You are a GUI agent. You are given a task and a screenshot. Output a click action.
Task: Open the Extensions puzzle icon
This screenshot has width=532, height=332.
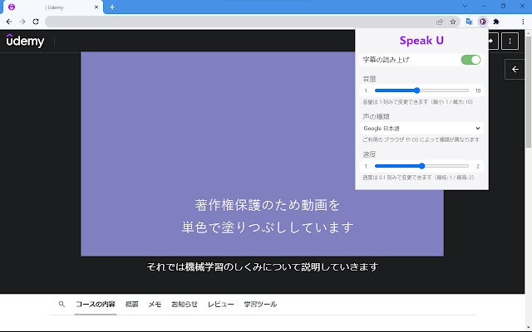tap(496, 22)
